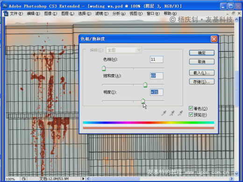Click the status bar preview icon beside 100%
This screenshot has height=182, width=243.
[x=23, y=179]
